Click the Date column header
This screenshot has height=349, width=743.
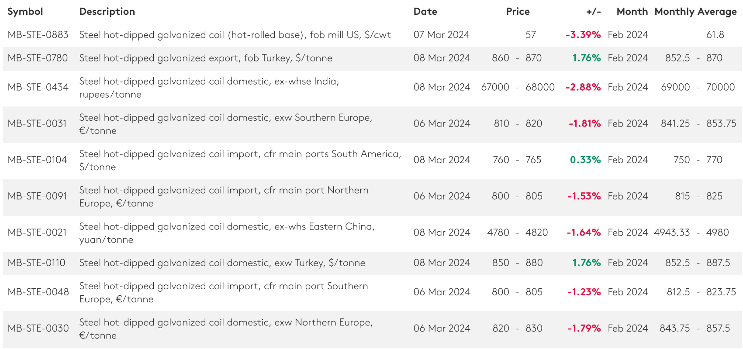point(425,12)
